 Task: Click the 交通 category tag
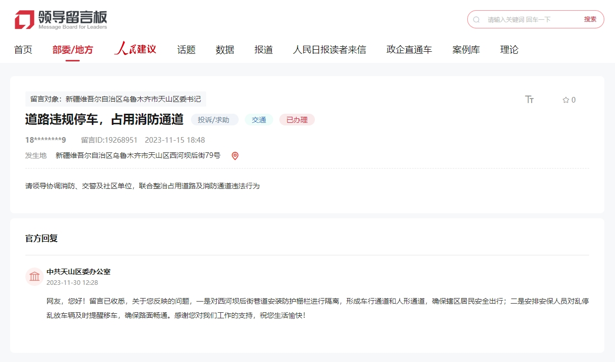259,120
